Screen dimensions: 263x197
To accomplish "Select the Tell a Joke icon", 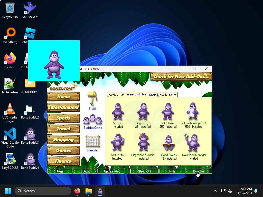I will [x=168, y=112].
